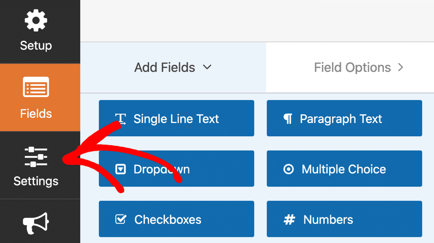Image resolution: width=434 pixels, height=243 pixels.
Task: Switch to the Field Options tab
Action: [352, 67]
